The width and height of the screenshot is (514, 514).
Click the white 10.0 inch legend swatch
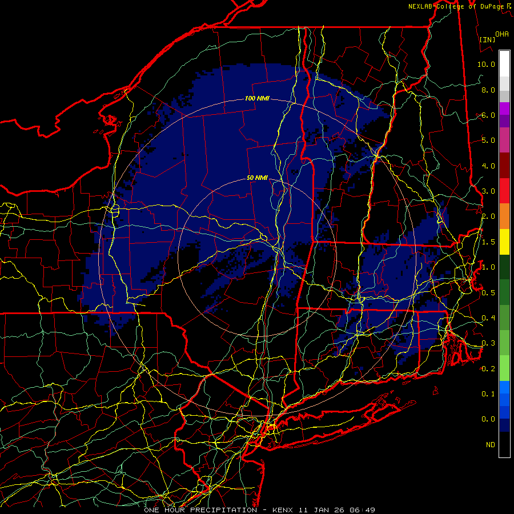click(x=504, y=63)
